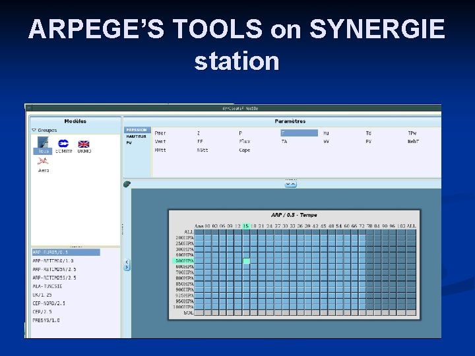Choose the Z parameter
Viewport: 475px width, 356px height.
(x=199, y=133)
